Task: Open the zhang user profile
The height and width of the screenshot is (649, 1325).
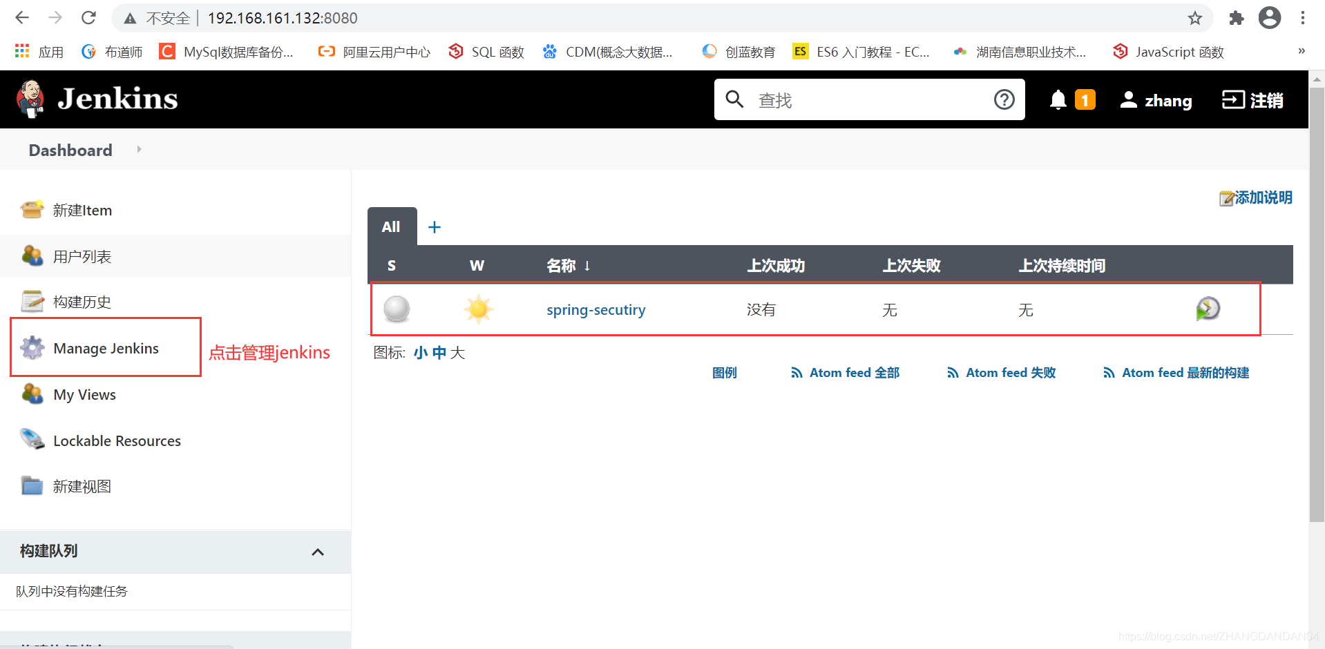Action: [1156, 100]
